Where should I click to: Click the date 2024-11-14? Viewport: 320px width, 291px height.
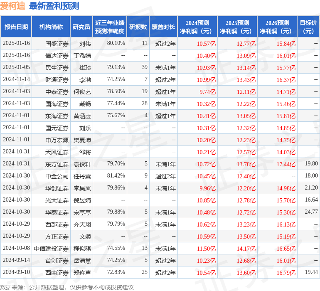16,79
